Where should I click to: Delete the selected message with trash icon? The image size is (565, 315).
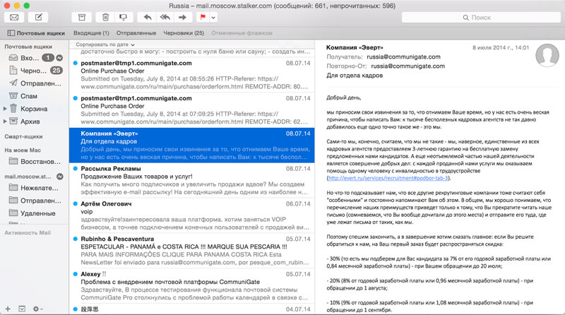(x=105, y=17)
